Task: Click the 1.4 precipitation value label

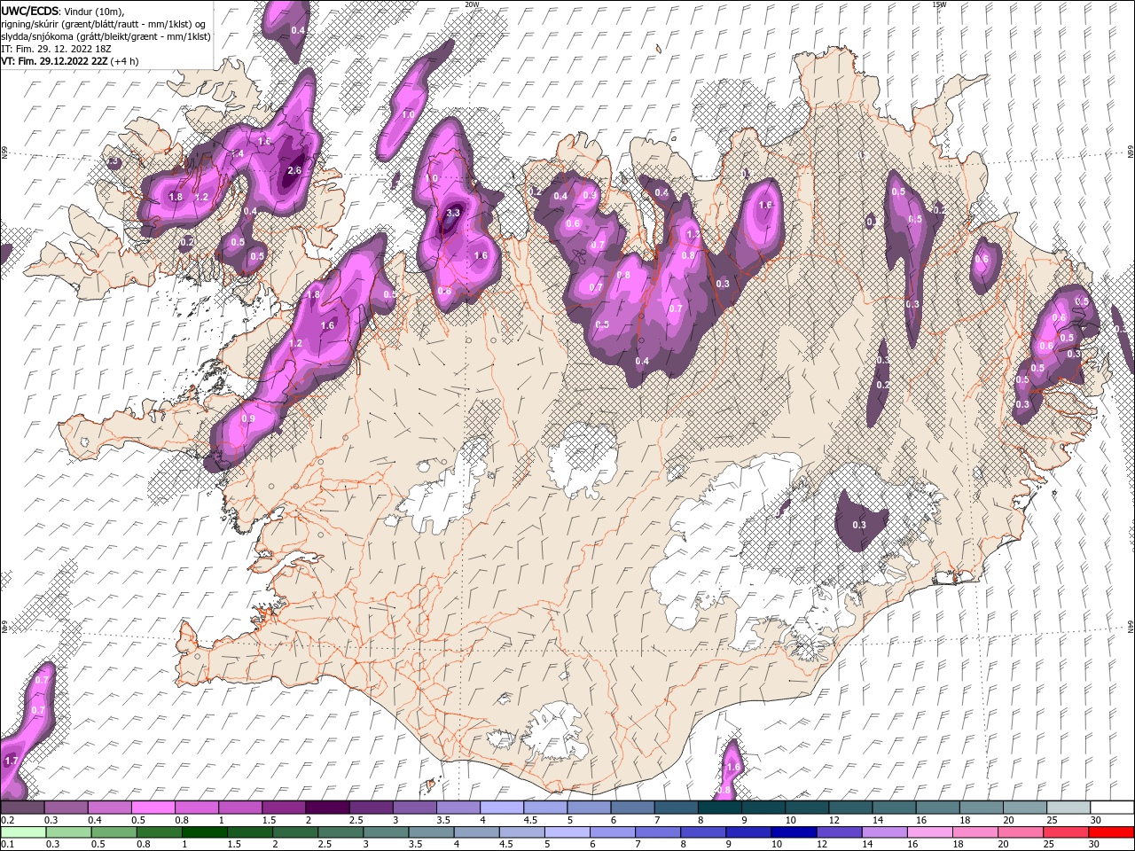Action: coord(237,153)
